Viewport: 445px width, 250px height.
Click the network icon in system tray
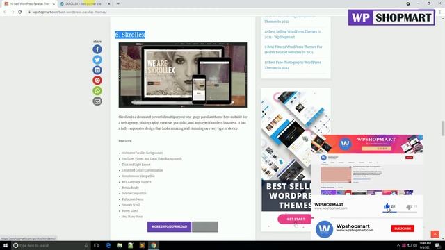pyautogui.click(x=410, y=245)
